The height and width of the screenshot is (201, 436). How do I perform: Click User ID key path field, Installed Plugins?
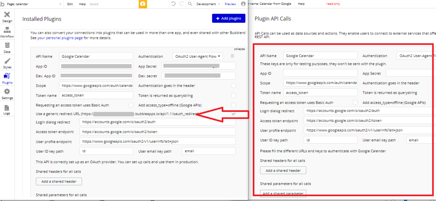click(106, 151)
